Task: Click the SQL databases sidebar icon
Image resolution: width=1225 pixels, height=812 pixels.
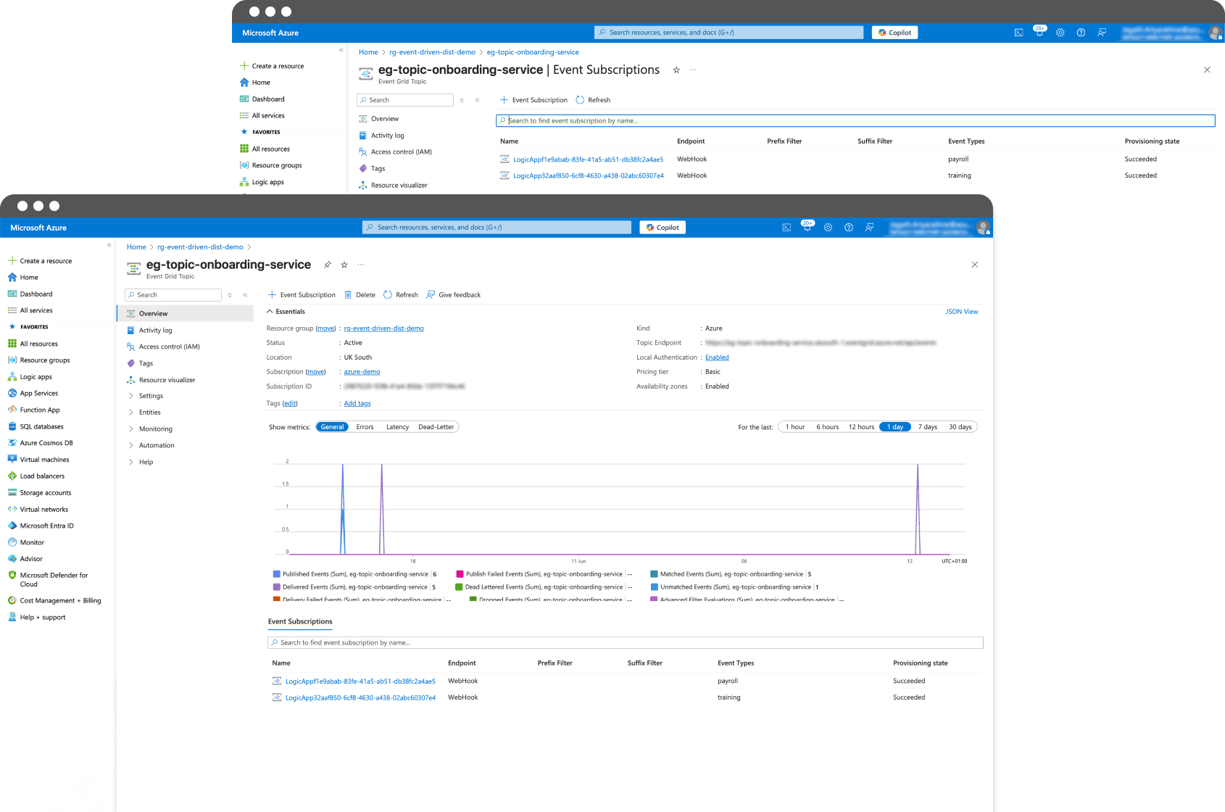Action: [12, 427]
